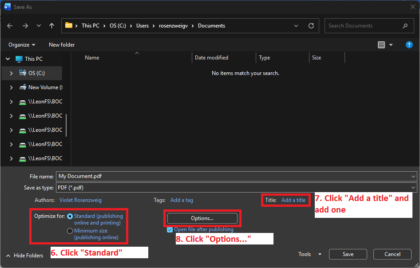
Task: Go back with the left arrow
Action: [10, 26]
